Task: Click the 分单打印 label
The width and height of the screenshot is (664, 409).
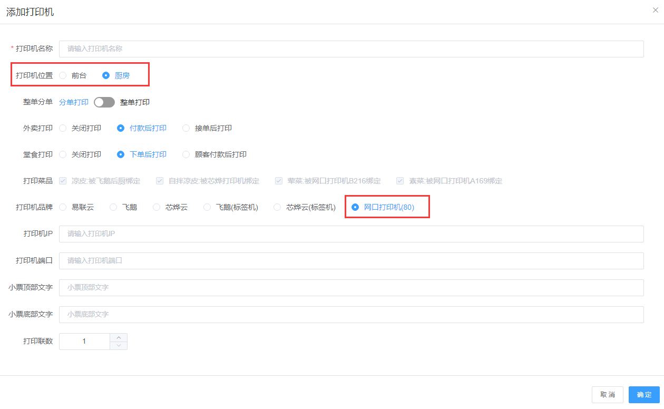Action: [x=74, y=102]
